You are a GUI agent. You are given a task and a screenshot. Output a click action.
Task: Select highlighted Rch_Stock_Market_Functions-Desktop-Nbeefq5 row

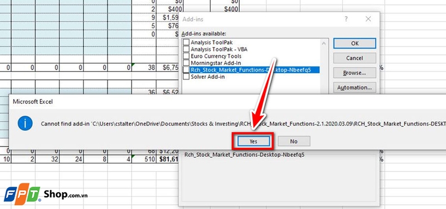[255, 69]
